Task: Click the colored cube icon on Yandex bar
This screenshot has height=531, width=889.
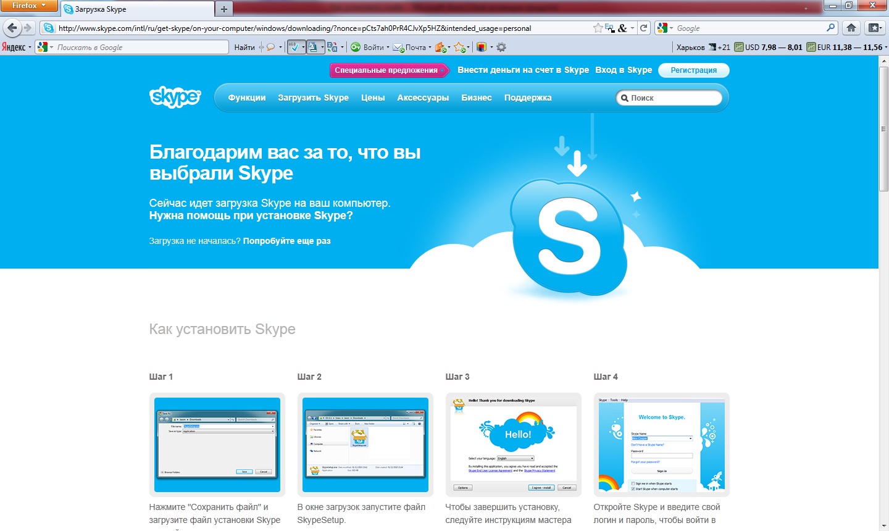Action: pyautogui.click(x=482, y=48)
